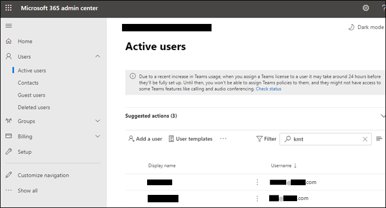Expand the Groups section
Screen dimensions: 386x208
(97, 121)
